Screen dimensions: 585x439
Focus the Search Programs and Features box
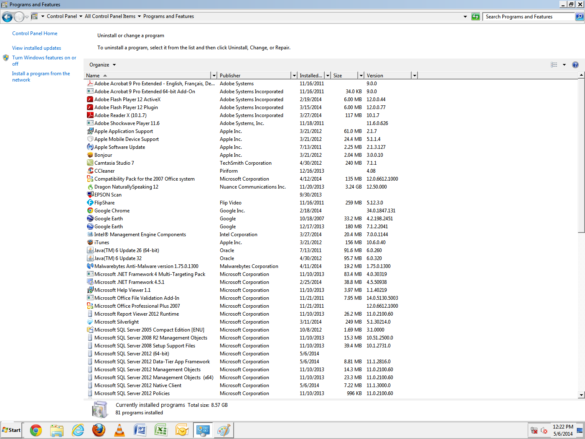coord(529,17)
